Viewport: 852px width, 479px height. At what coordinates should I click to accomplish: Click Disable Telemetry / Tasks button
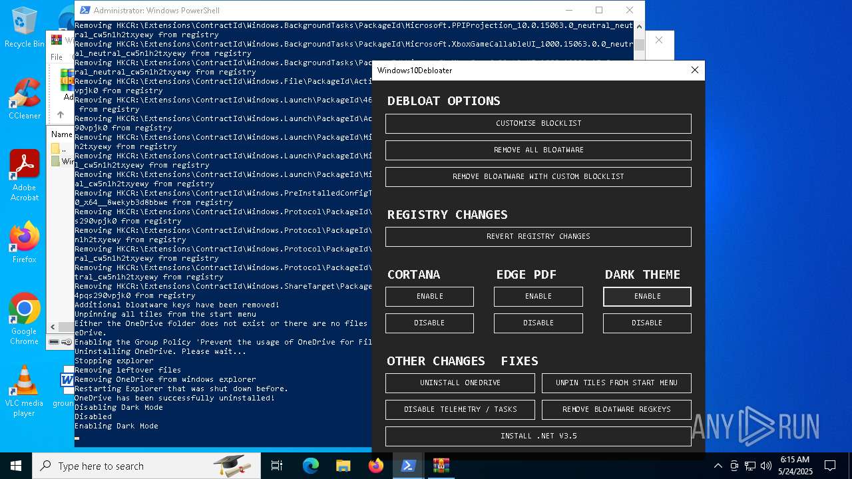click(460, 410)
